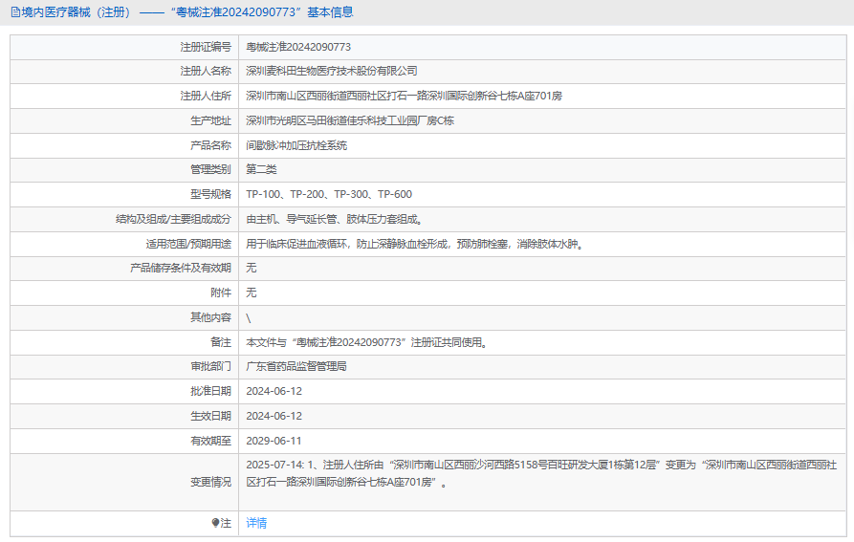Click the 管理类别 field label
The height and width of the screenshot is (542, 854).
tap(210, 169)
